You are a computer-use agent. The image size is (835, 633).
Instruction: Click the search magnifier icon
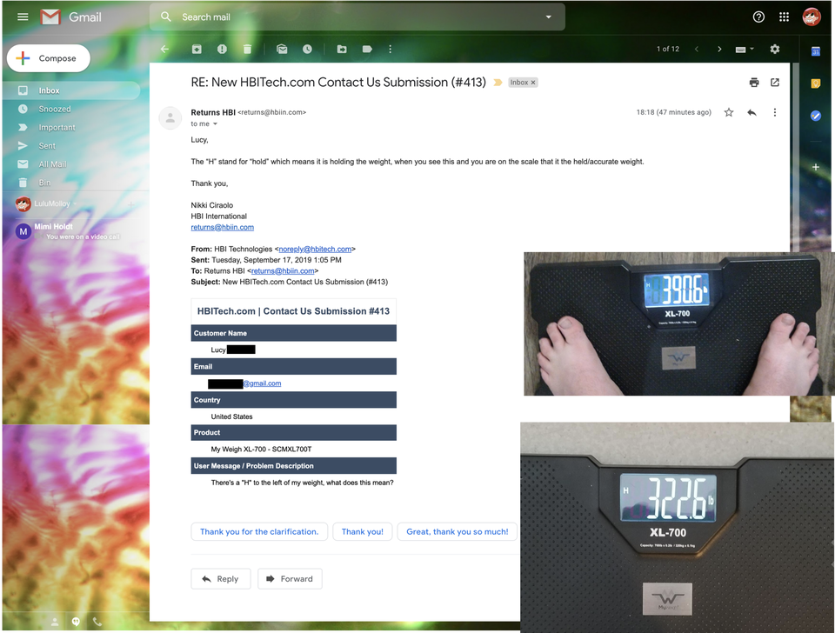pos(166,17)
